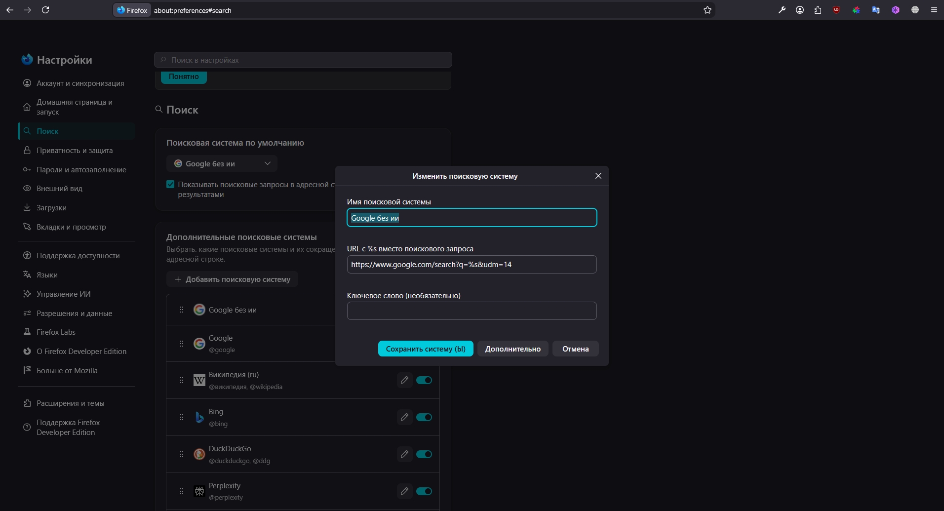Open the Firefox hamburger application menu
Image resolution: width=944 pixels, height=511 pixels.
pyautogui.click(x=934, y=10)
